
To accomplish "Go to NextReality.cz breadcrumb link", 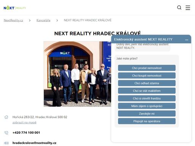I will [x=13, y=20].
